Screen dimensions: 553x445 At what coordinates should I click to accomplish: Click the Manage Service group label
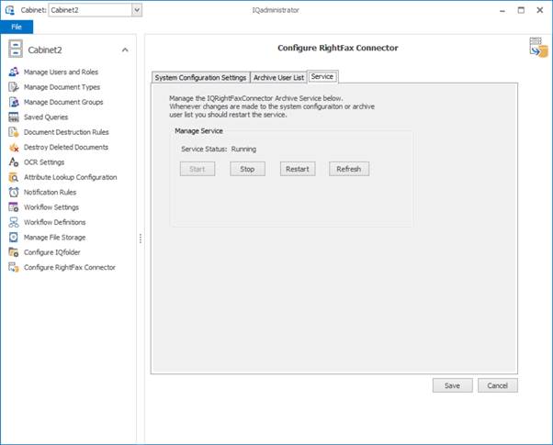198,130
